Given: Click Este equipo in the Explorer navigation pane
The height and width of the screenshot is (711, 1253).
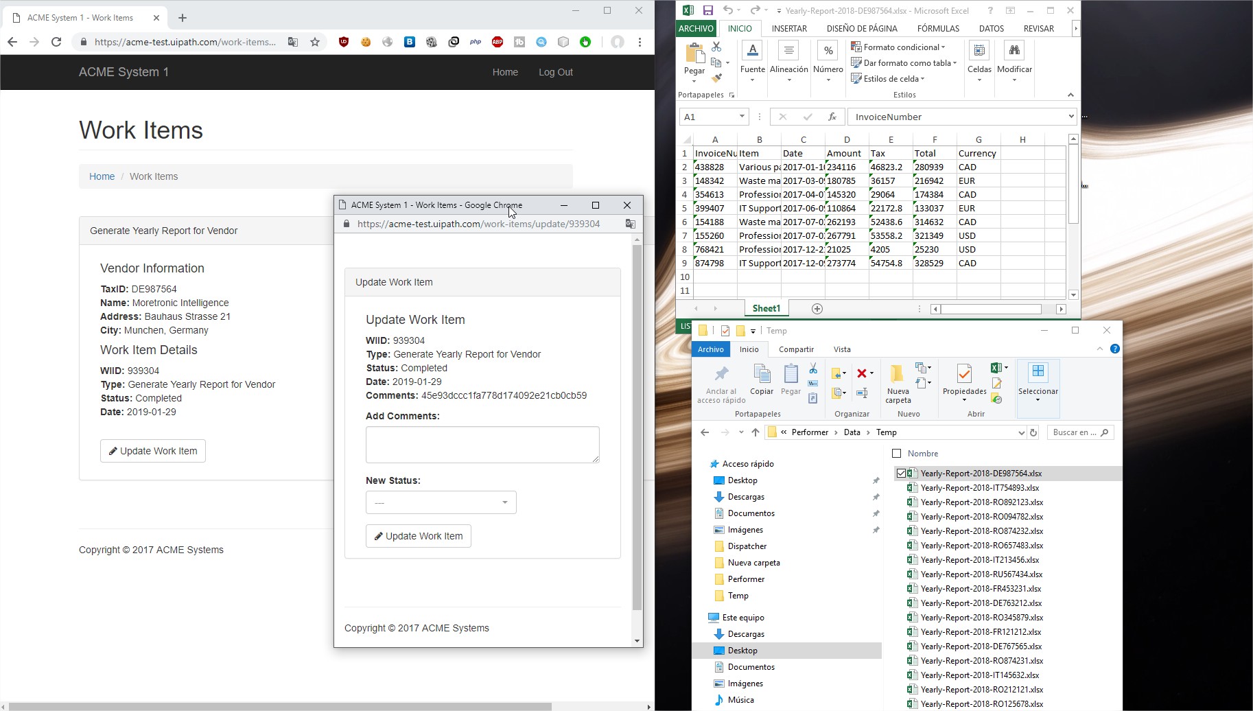Looking at the screenshot, I should 743,618.
